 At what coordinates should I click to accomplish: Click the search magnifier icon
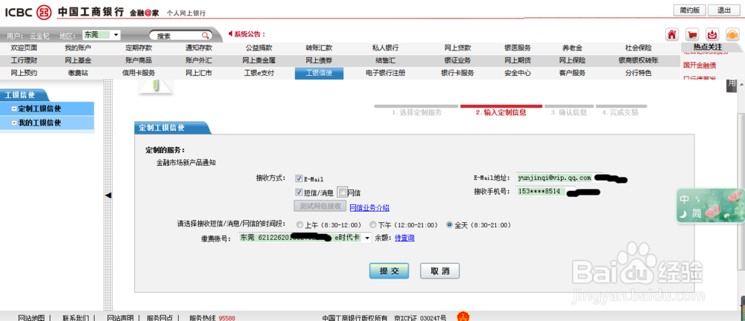point(206,36)
